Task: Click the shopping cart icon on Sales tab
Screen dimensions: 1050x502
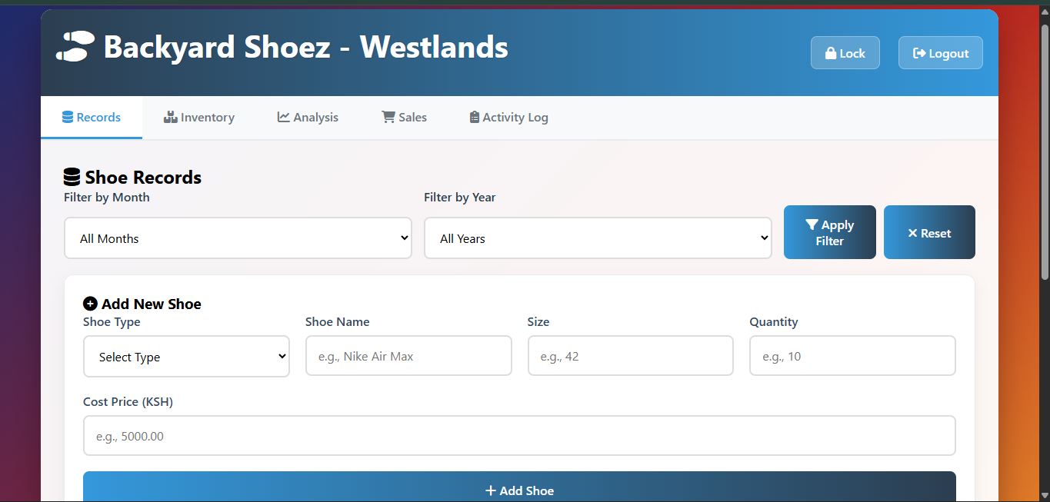Action: pyautogui.click(x=388, y=118)
